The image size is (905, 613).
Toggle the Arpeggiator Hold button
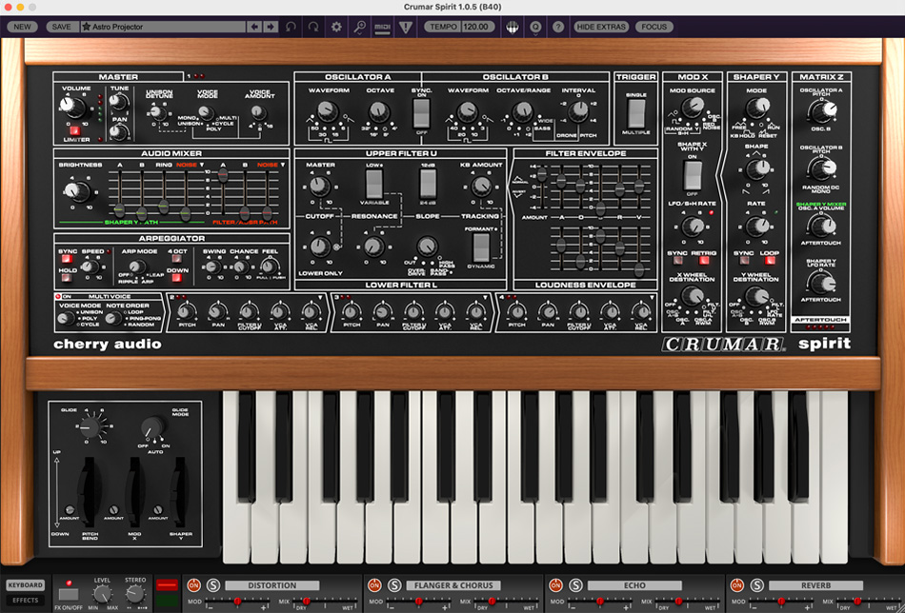(x=67, y=278)
